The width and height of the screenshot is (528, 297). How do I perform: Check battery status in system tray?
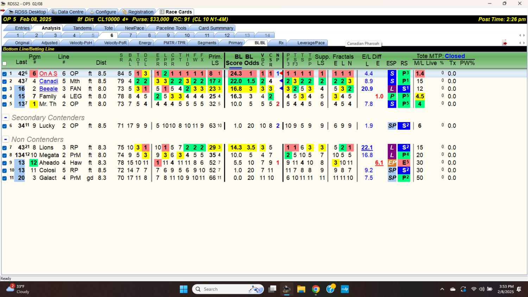490,289
